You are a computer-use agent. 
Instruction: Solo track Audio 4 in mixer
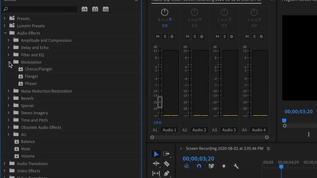[254, 37]
